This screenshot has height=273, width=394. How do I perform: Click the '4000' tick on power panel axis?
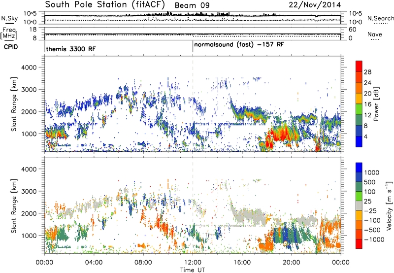coord(29,68)
